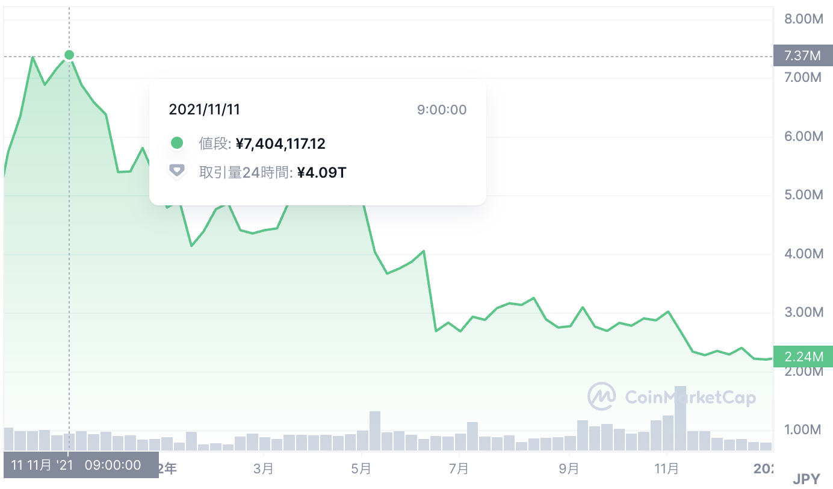This screenshot has height=489, width=833.
Task: Click the 24h volume shield icon in tooltip
Action: pos(176,171)
